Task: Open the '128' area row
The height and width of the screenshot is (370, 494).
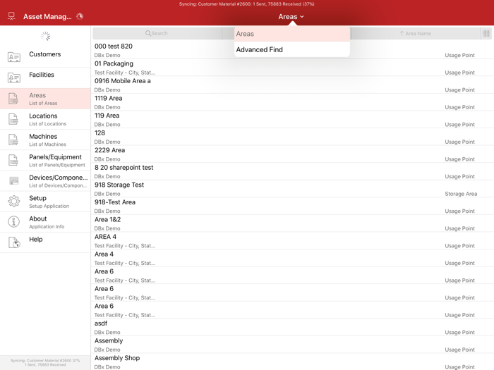Action: (x=292, y=137)
